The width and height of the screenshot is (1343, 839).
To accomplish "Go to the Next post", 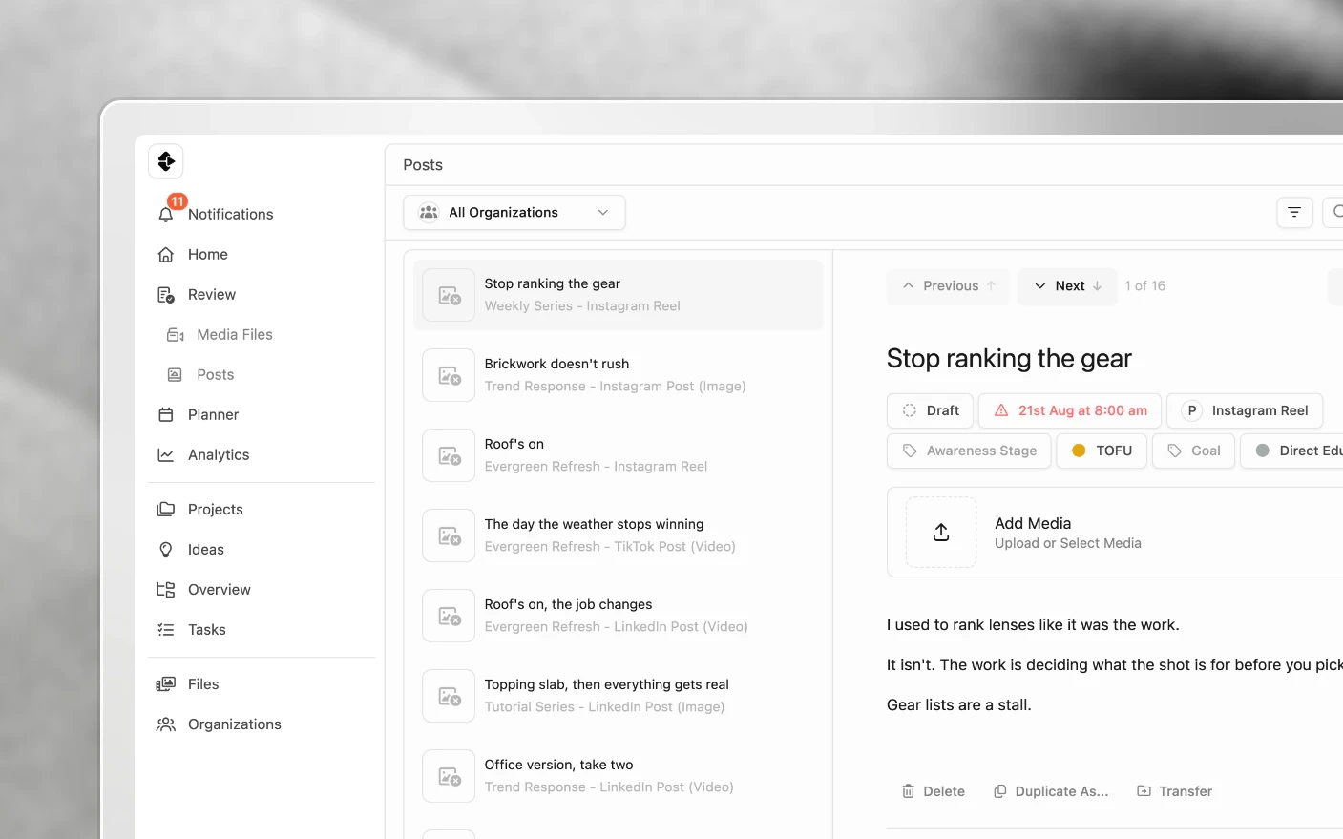I will 1068,286.
